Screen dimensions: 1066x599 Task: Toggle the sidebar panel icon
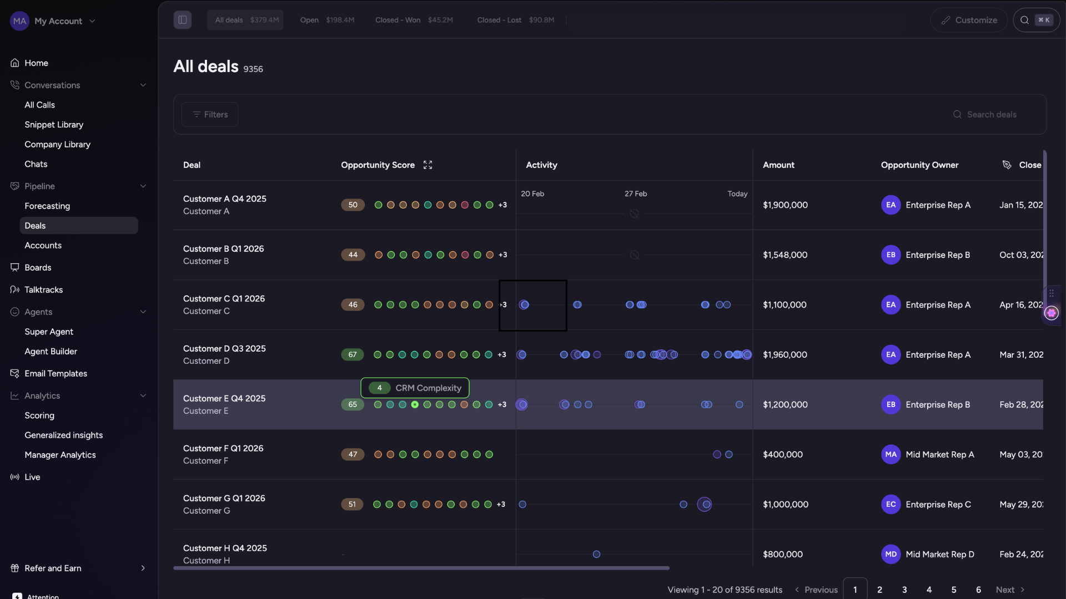coord(182,20)
